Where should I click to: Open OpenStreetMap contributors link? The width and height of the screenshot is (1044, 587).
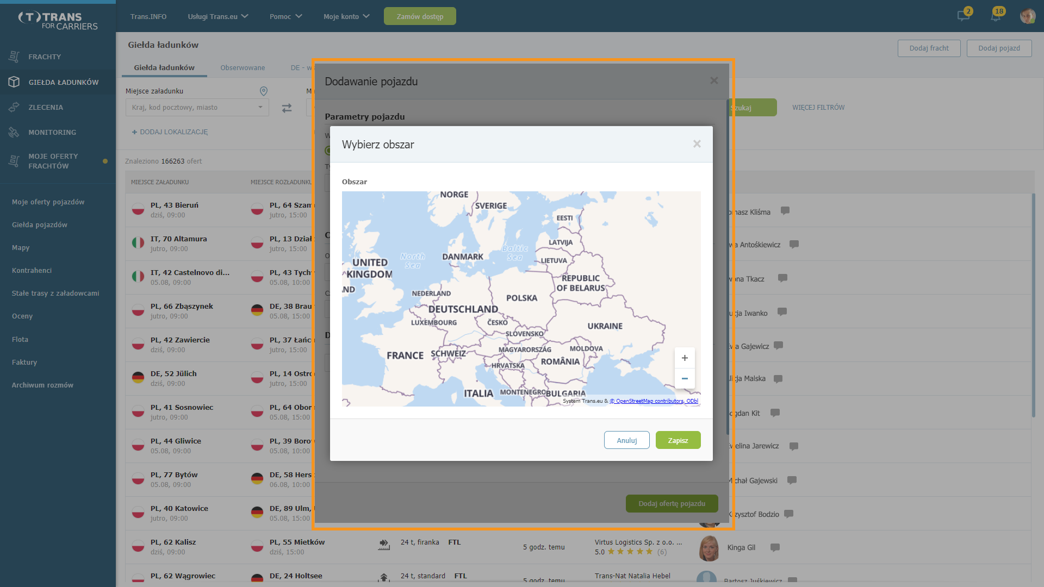[654, 401]
